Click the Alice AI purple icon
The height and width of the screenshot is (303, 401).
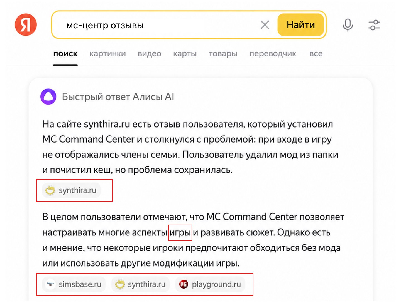click(48, 96)
